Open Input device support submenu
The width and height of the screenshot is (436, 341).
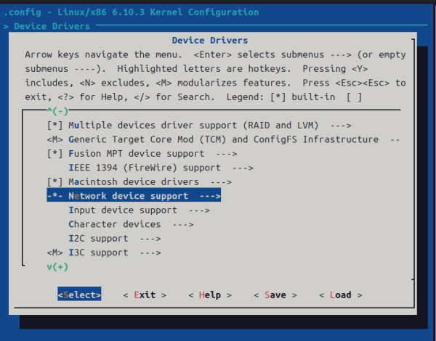click(x=139, y=210)
